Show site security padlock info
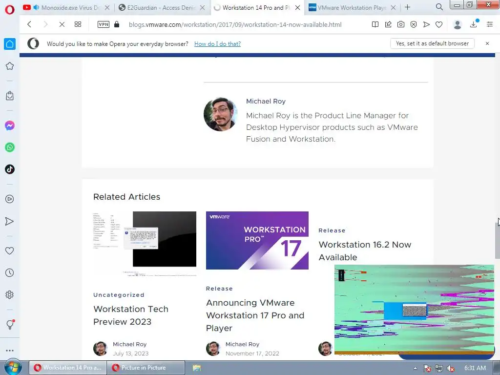Viewport: 500px width, 375px height. pos(117,24)
